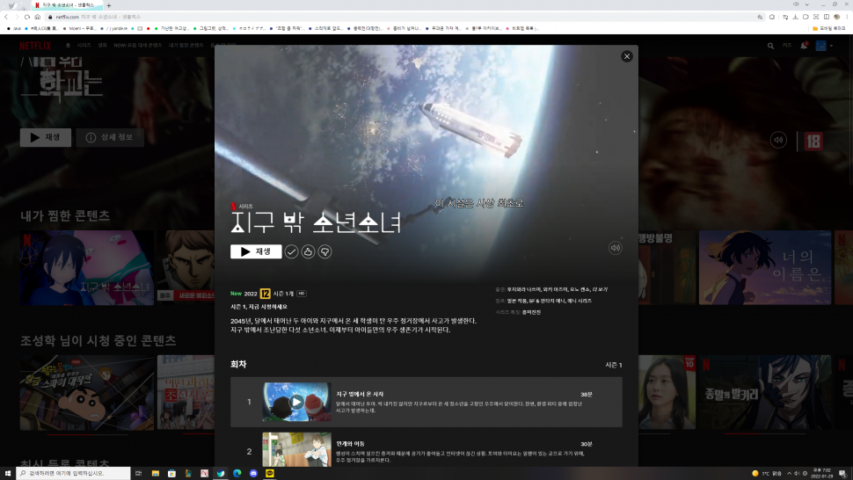Open the 모바일 북마크 folder
853x480 pixels.
pyautogui.click(x=829, y=28)
